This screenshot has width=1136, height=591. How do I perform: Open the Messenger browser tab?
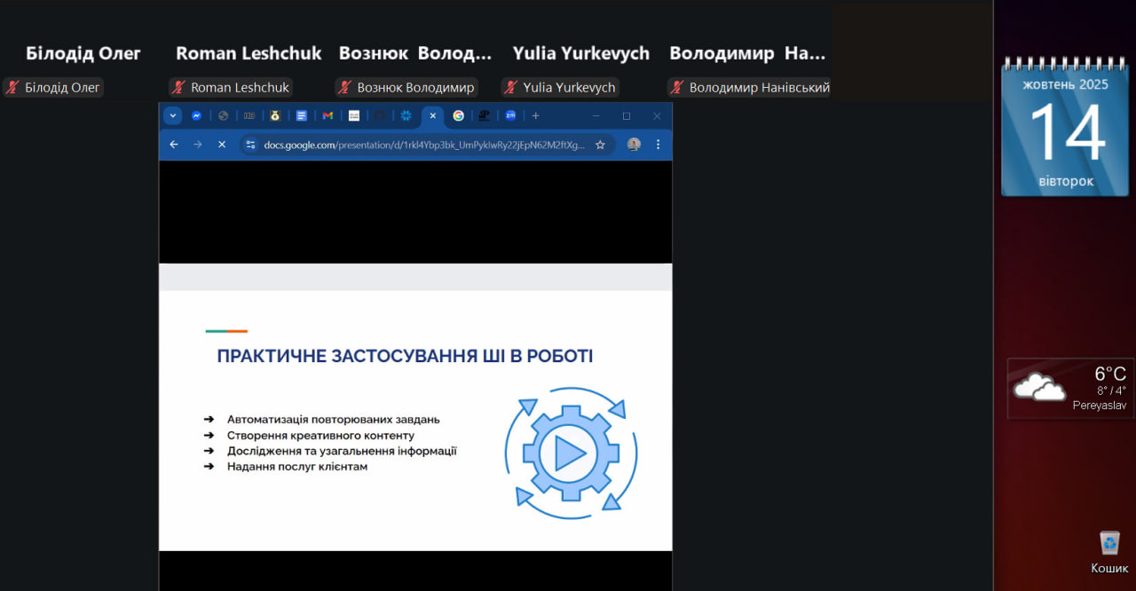(x=196, y=115)
